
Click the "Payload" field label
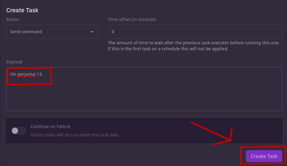coord(14,62)
